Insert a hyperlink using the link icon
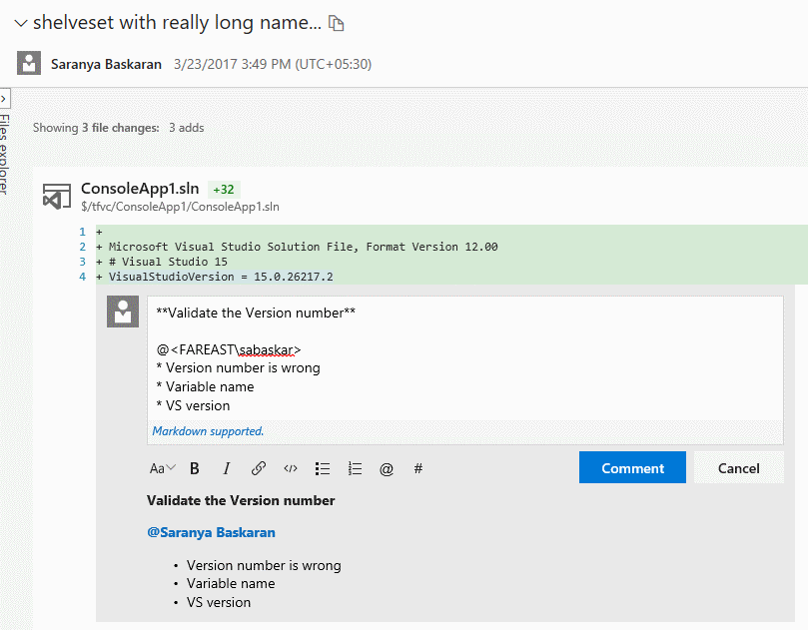Screen dimensions: 808x630 pos(259,467)
